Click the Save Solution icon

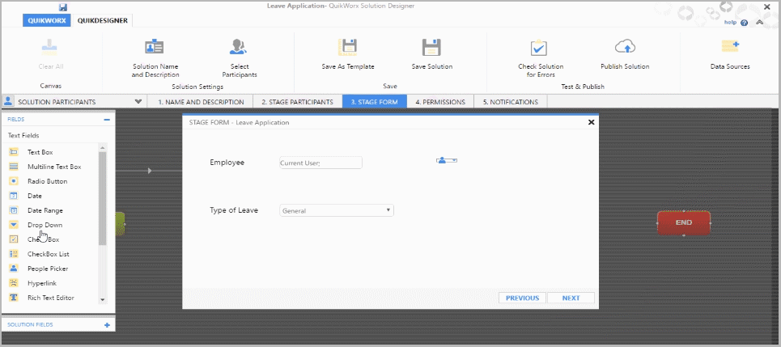tap(432, 47)
